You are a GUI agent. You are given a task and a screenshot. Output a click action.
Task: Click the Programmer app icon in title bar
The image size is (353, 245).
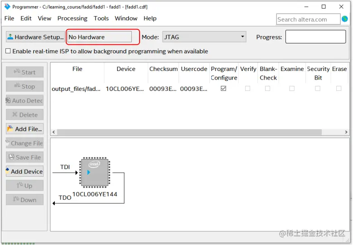click(7, 7)
